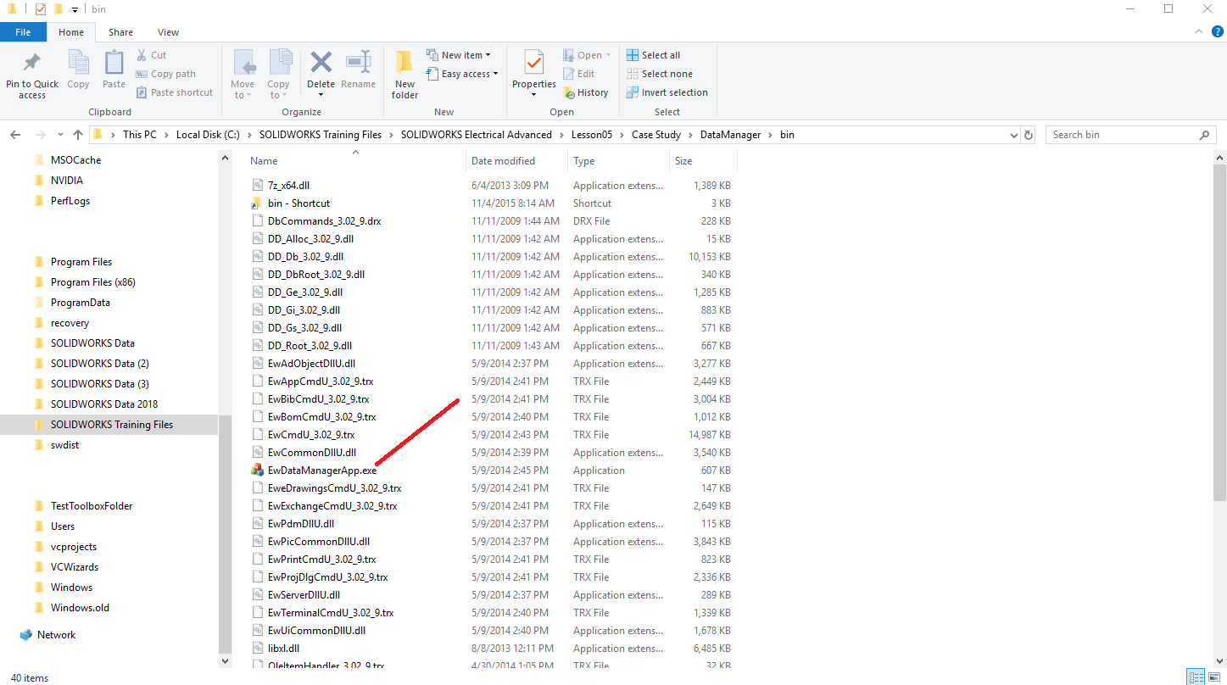Switch to Details view icon
The width and height of the screenshot is (1227, 685).
tap(1196, 677)
